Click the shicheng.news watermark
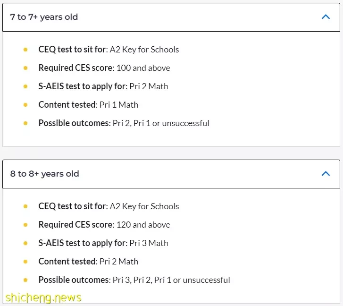343x306 pixels. [x=43, y=297]
